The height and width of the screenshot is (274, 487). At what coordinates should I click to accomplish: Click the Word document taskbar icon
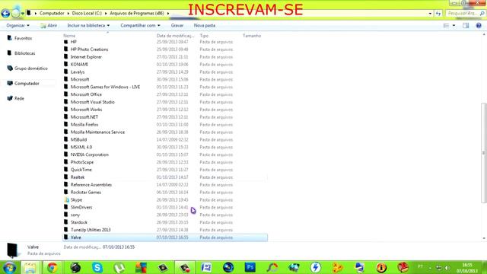206,267
